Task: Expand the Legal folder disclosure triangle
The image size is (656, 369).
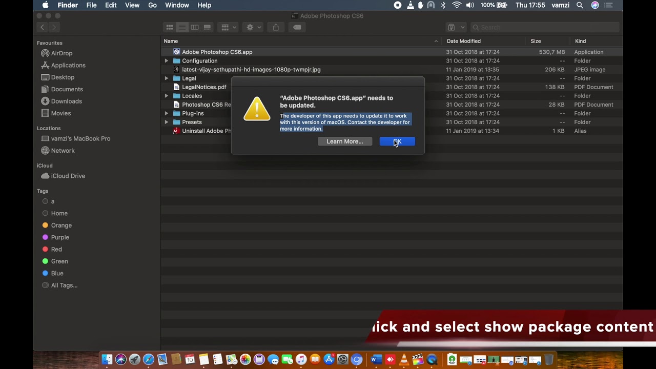Action: click(166, 78)
